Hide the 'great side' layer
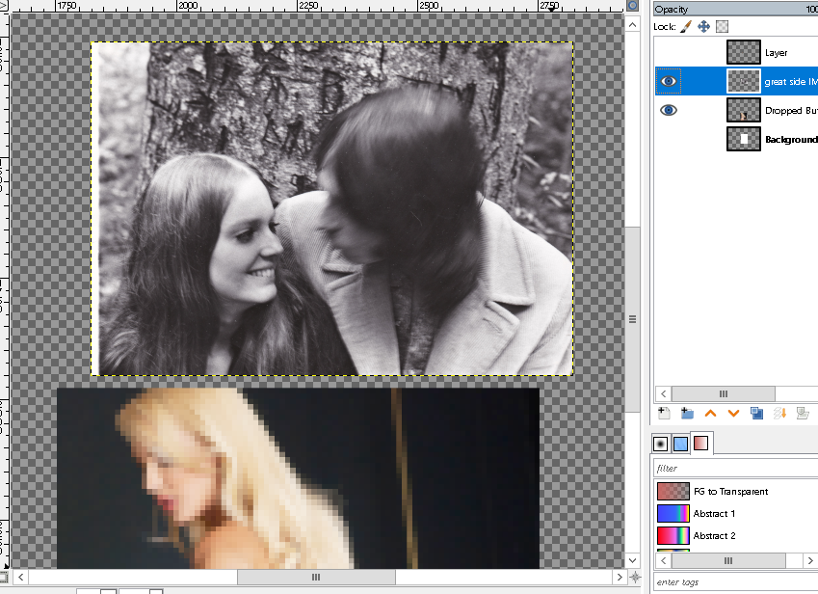 click(x=669, y=82)
